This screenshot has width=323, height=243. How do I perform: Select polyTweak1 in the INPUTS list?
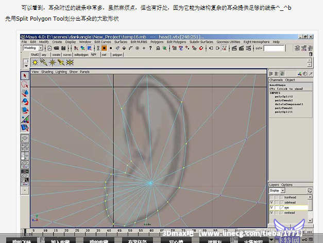click(x=284, y=108)
